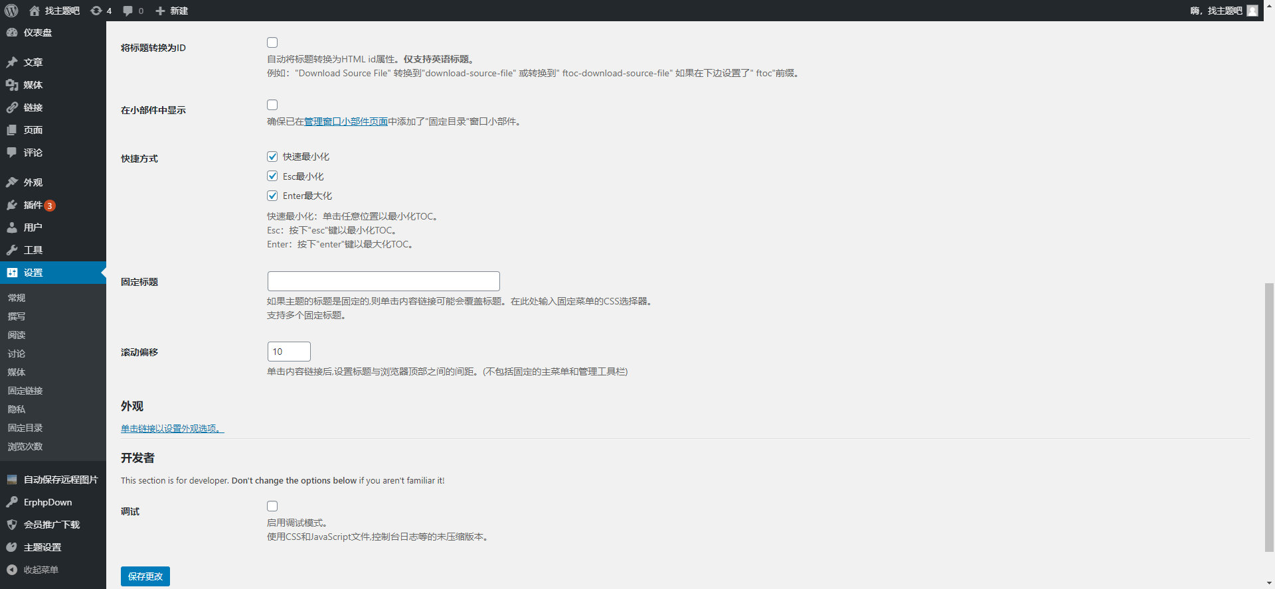Click the scrollbar down arrow
This screenshot has width=1275, height=589.
pos(1269,583)
